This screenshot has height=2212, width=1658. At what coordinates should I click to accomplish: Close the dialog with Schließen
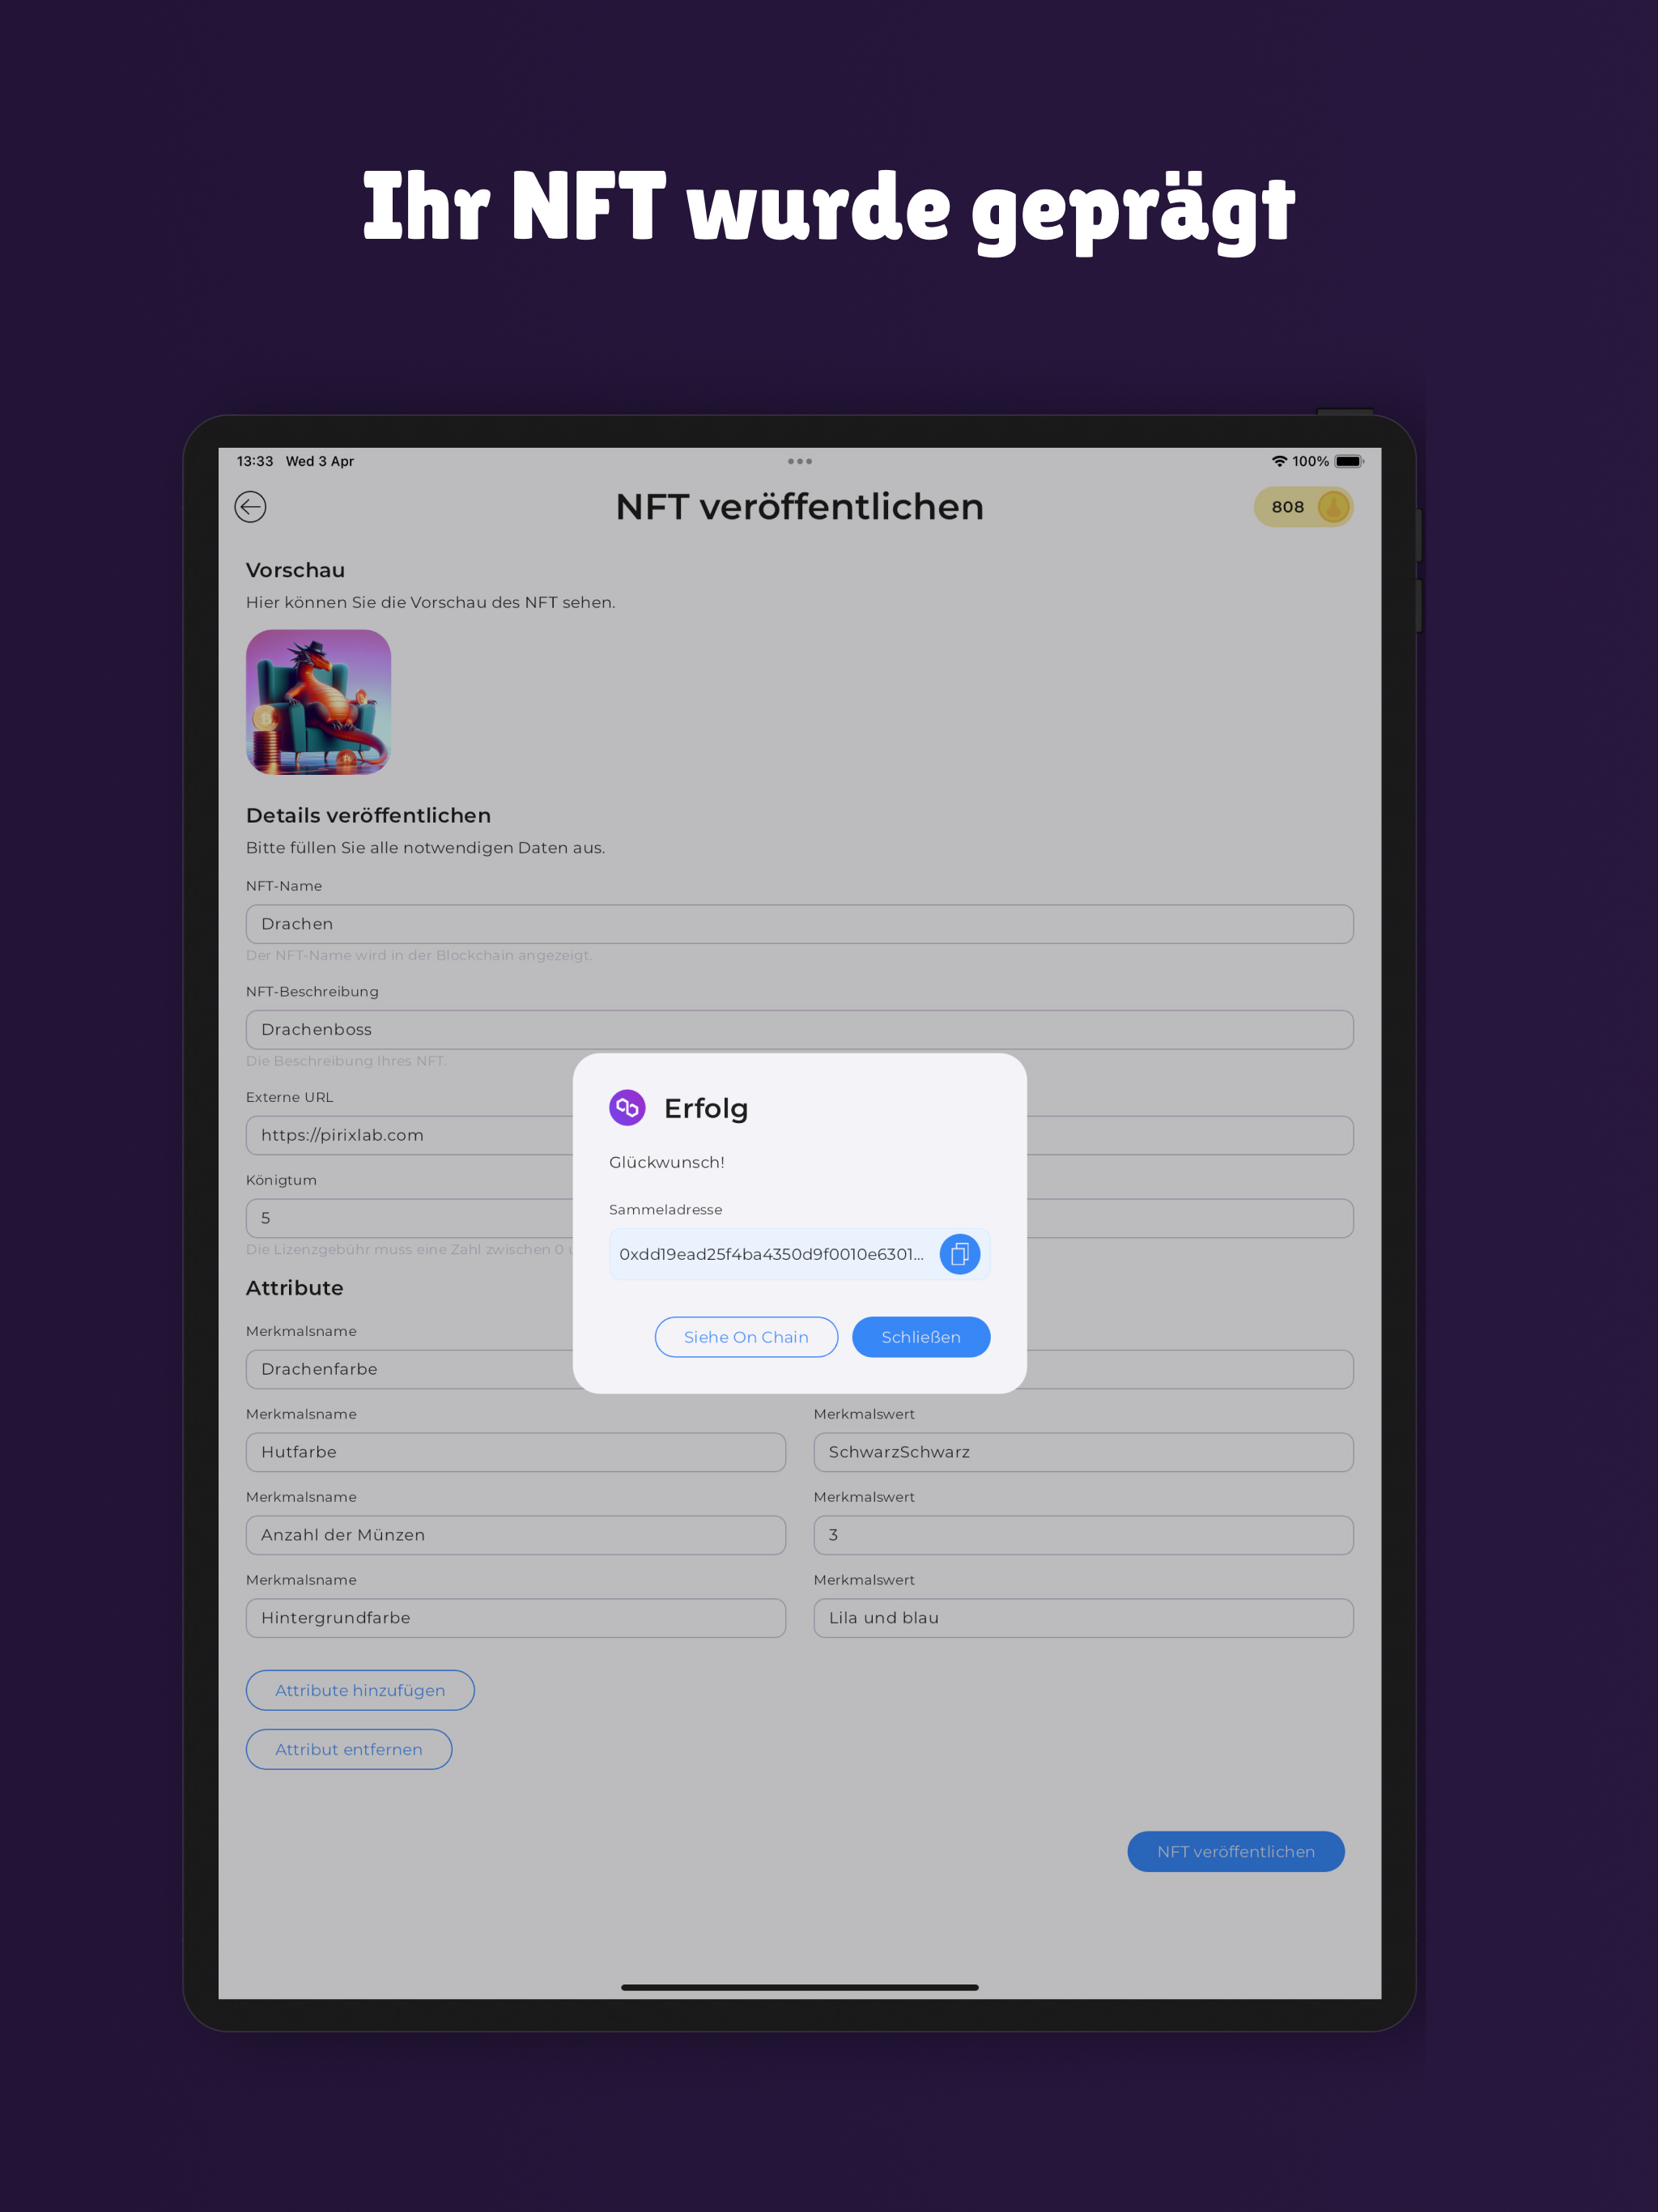pyautogui.click(x=921, y=1337)
